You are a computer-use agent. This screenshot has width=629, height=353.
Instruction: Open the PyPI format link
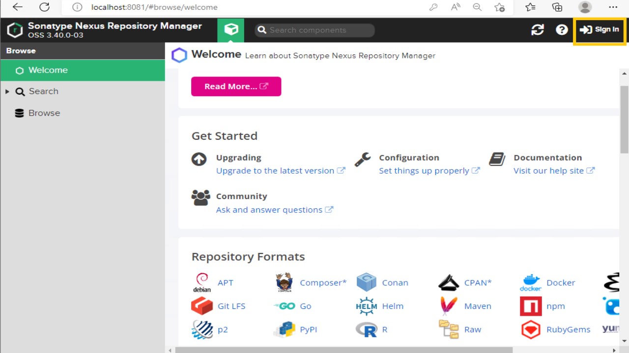click(309, 329)
